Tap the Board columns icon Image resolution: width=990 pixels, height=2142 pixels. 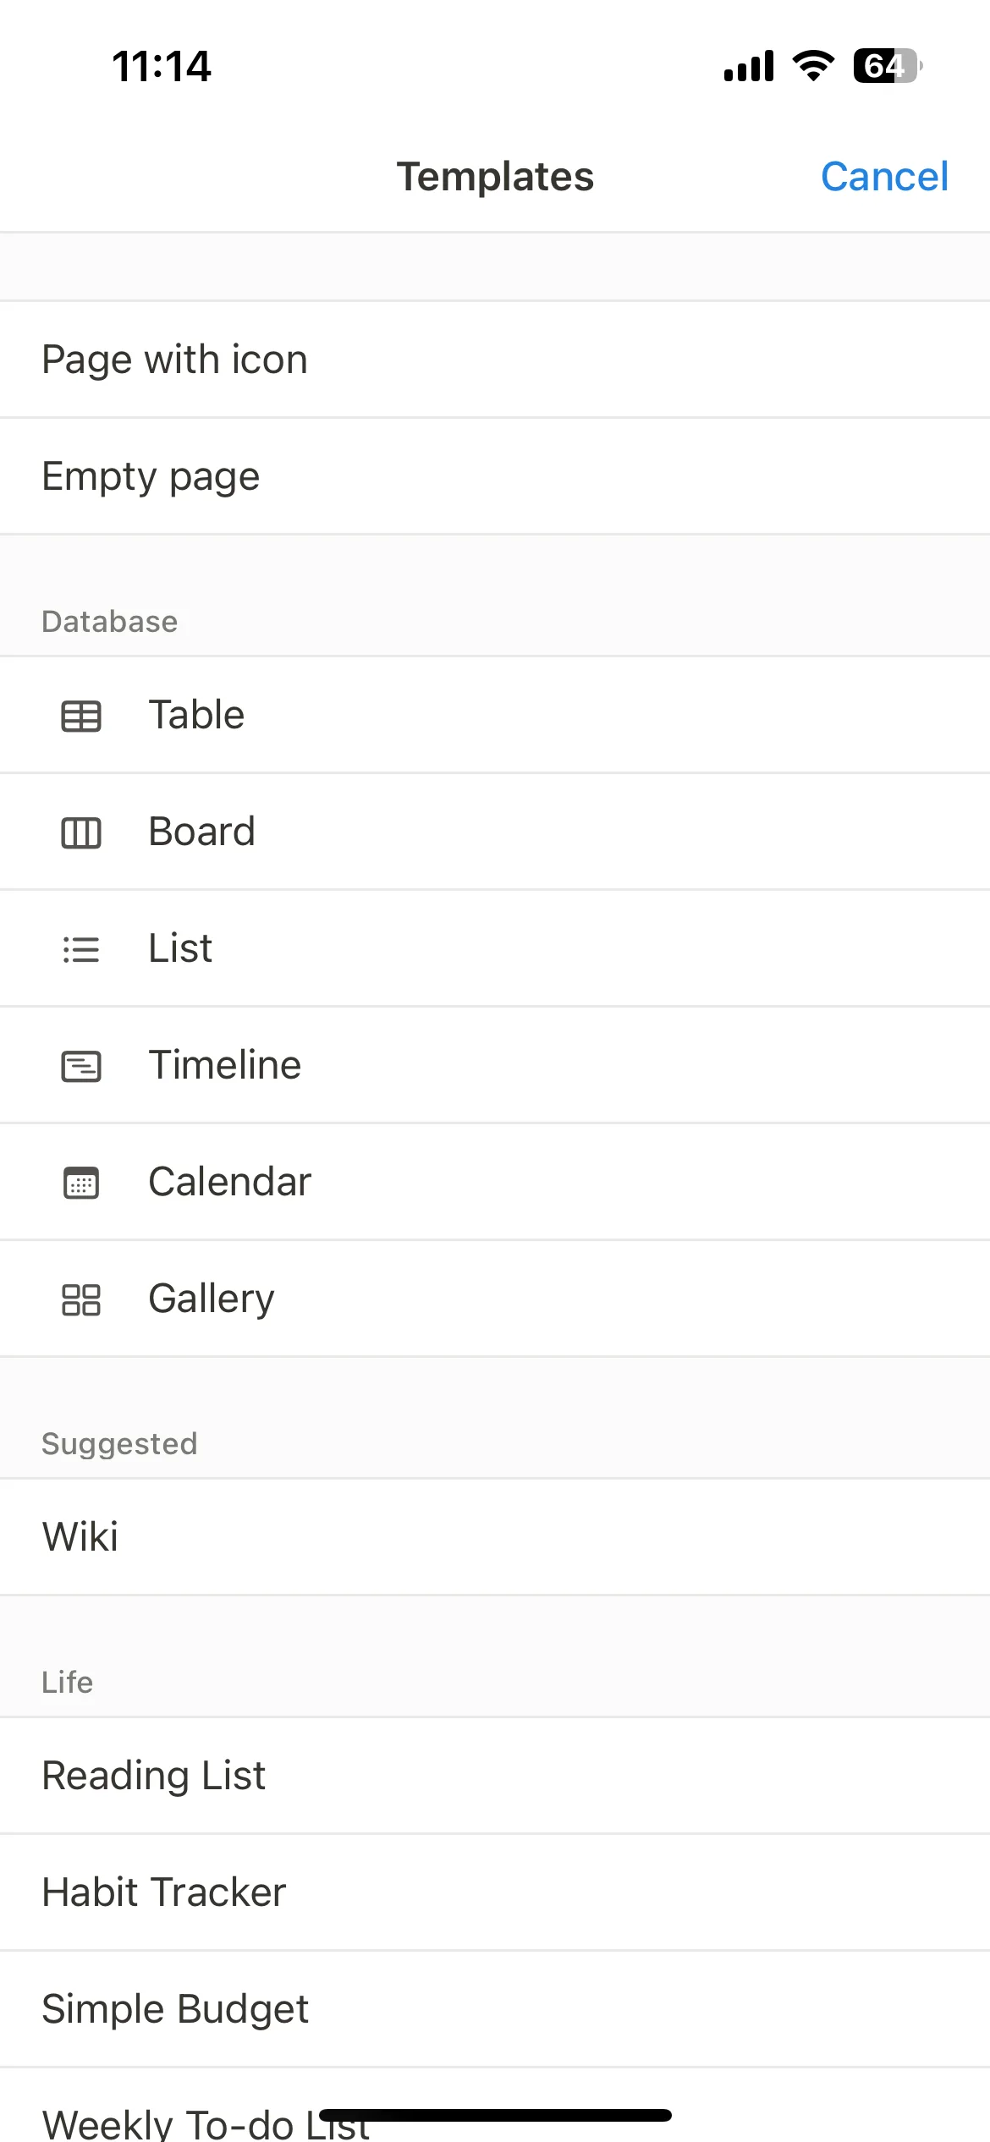(81, 832)
